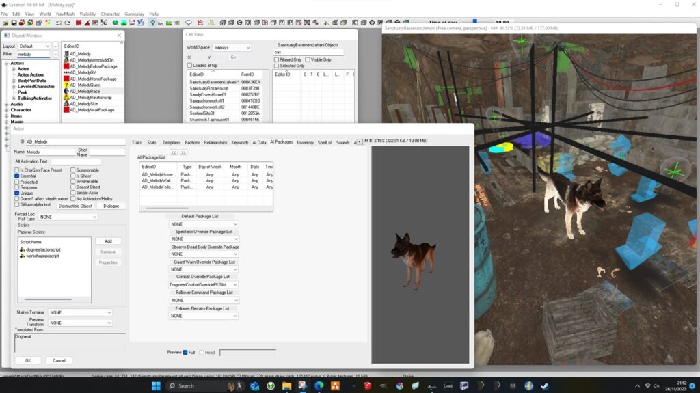
Task: Click the Time of day slider
Action: (475, 21)
